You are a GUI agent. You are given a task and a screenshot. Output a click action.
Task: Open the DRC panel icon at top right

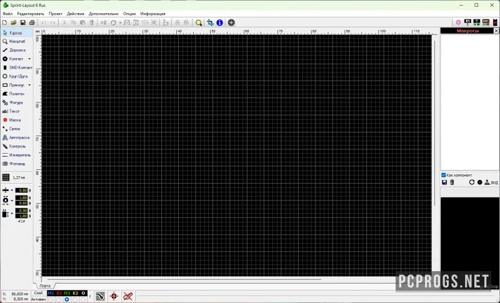click(x=486, y=22)
